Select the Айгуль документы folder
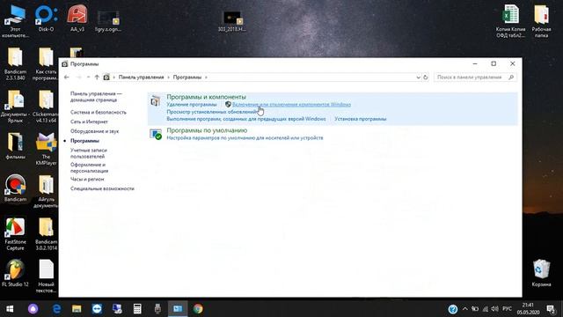This screenshot has width=563, height=317. pyautogui.click(x=46, y=191)
